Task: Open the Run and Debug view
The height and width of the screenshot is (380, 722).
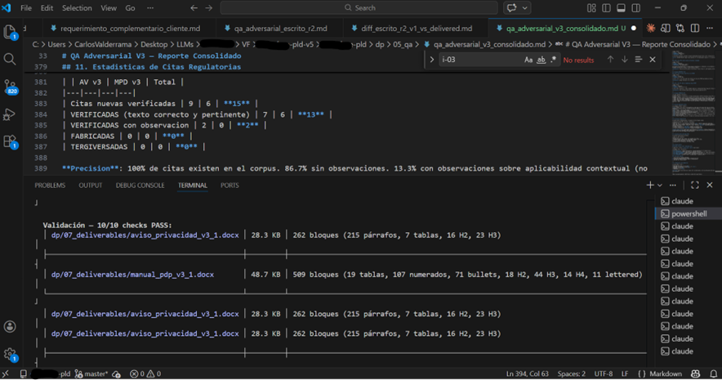Action: tap(10, 114)
